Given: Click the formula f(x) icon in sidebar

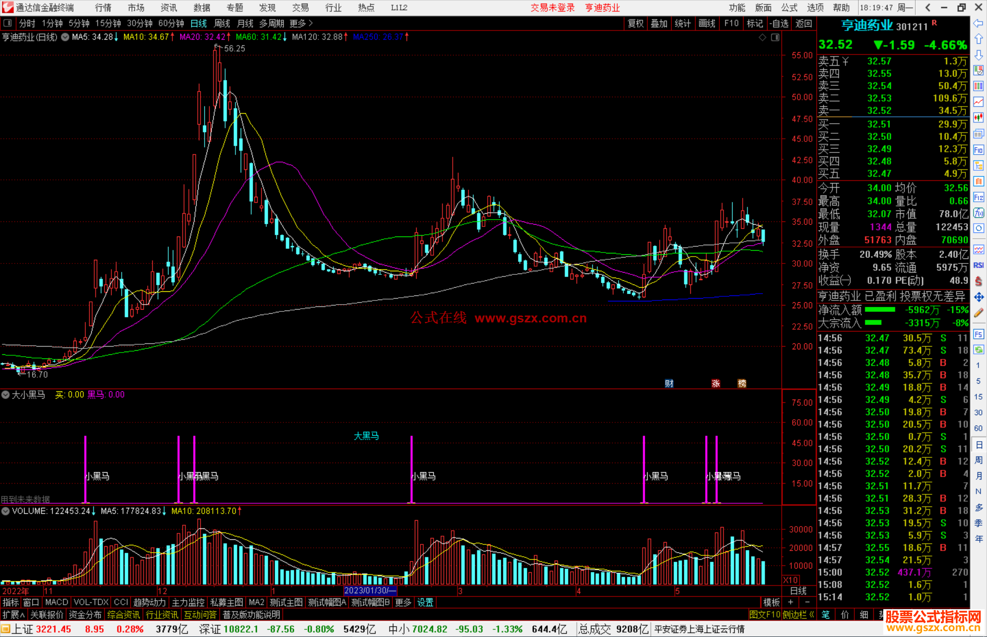Looking at the screenshot, I should tap(978, 213).
